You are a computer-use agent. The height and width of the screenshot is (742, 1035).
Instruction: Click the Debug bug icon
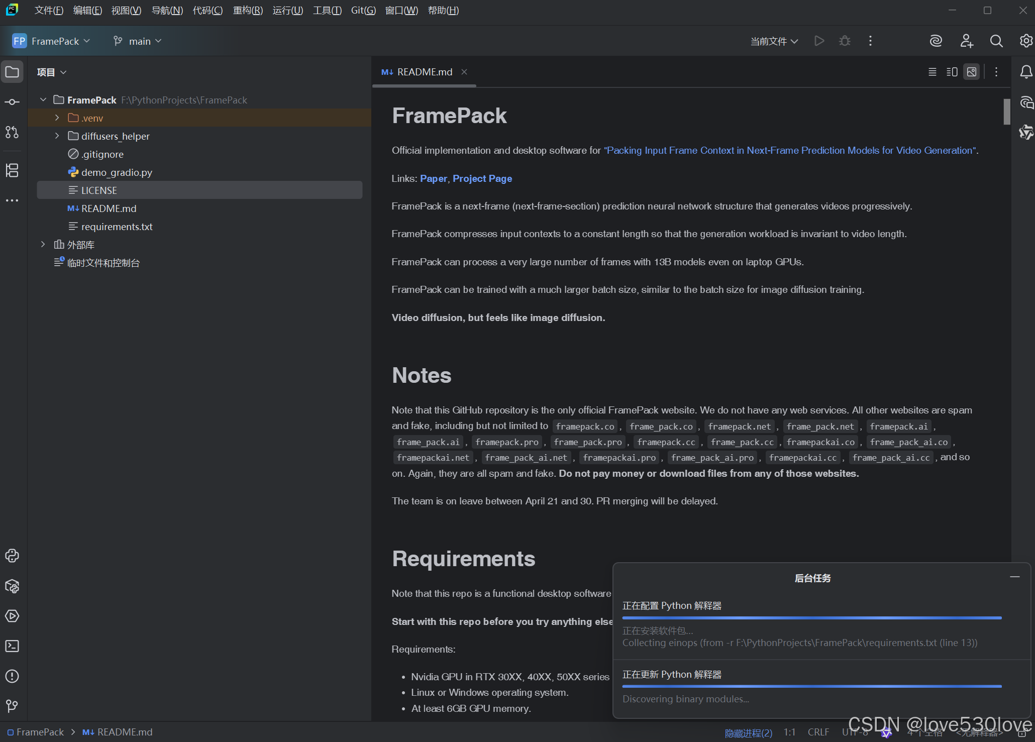pos(845,41)
